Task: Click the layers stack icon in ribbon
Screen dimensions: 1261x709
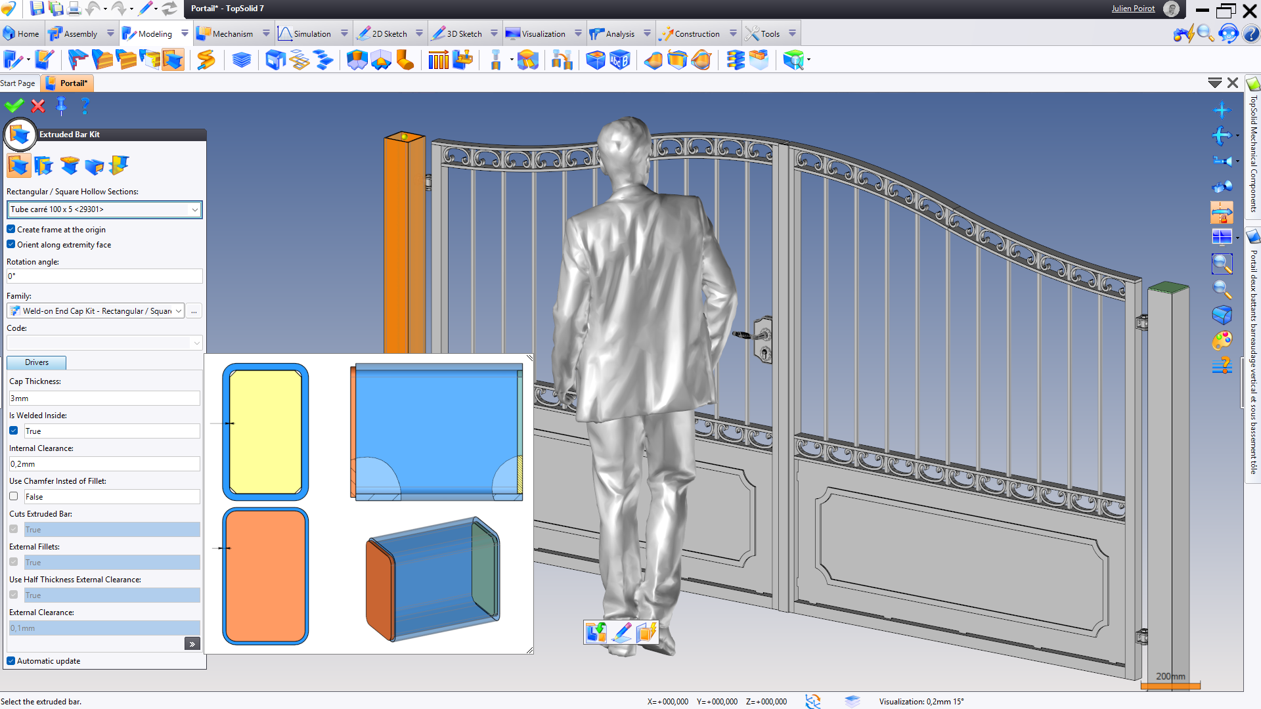Action: pyautogui.click(x=242, y=60)
